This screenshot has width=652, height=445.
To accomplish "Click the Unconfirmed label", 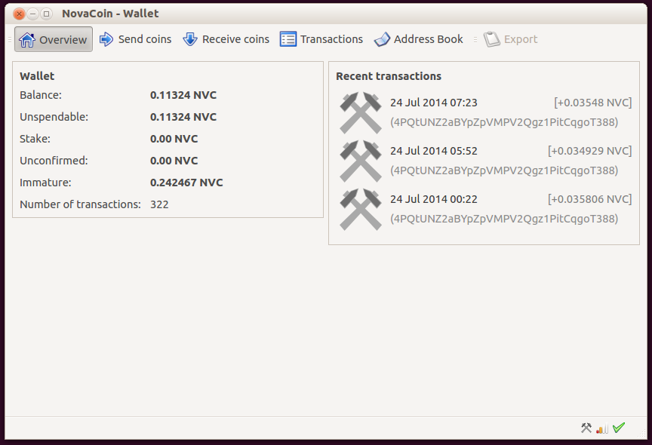I will 54,161.
